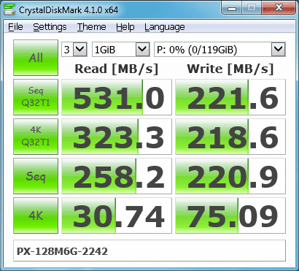299x271 pixels.
Task: Select the 221.6 Seq Q32T1 write result
Action: (230, 97)
